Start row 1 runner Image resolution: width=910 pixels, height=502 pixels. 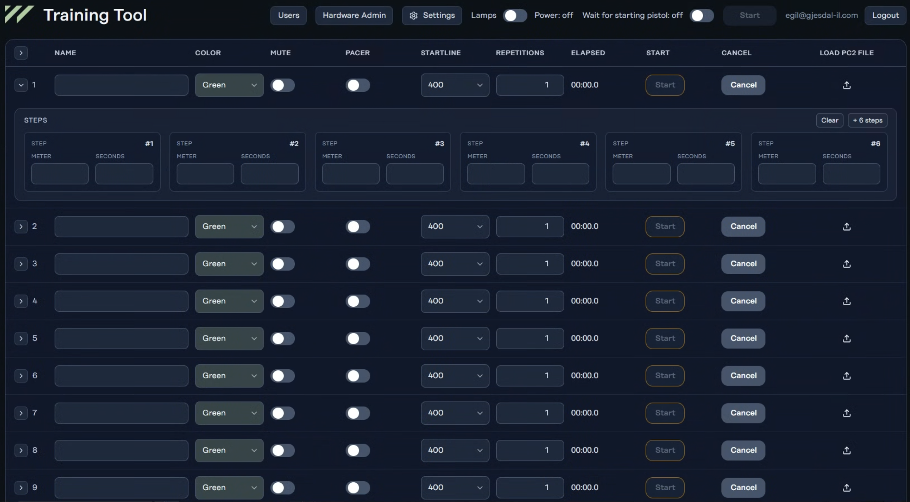(665, 85)
